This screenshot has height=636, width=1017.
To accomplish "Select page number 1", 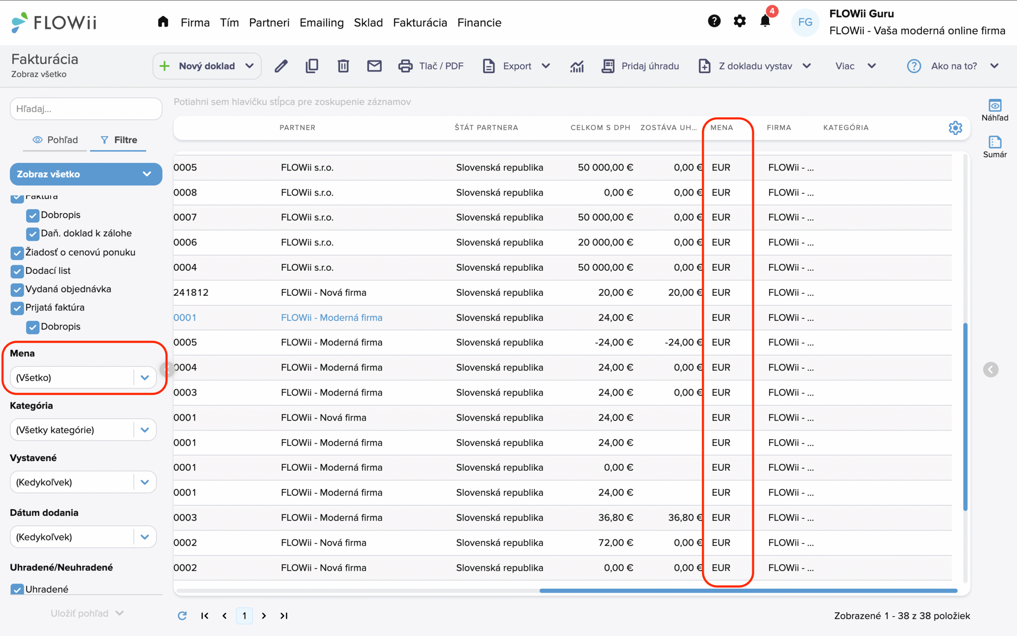I will point(244,616).
